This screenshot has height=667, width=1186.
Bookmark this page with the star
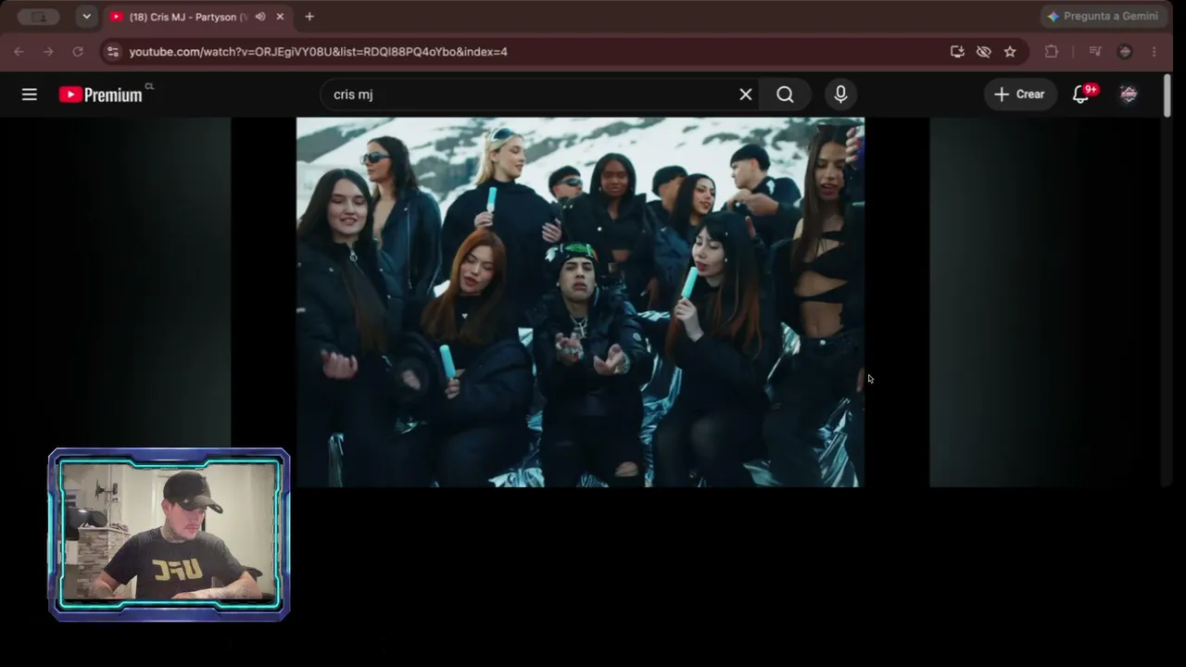(1010, 52)
